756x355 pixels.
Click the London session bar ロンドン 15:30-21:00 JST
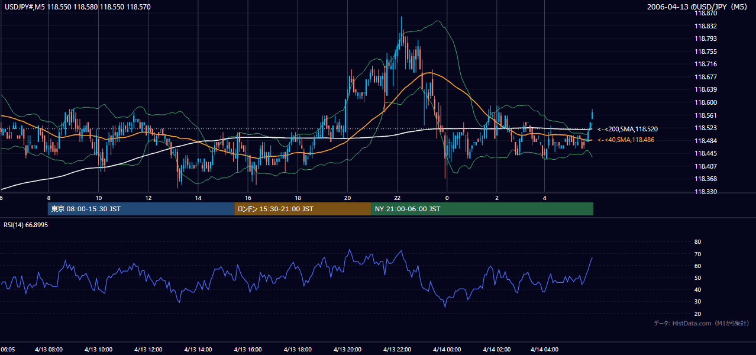303,209
